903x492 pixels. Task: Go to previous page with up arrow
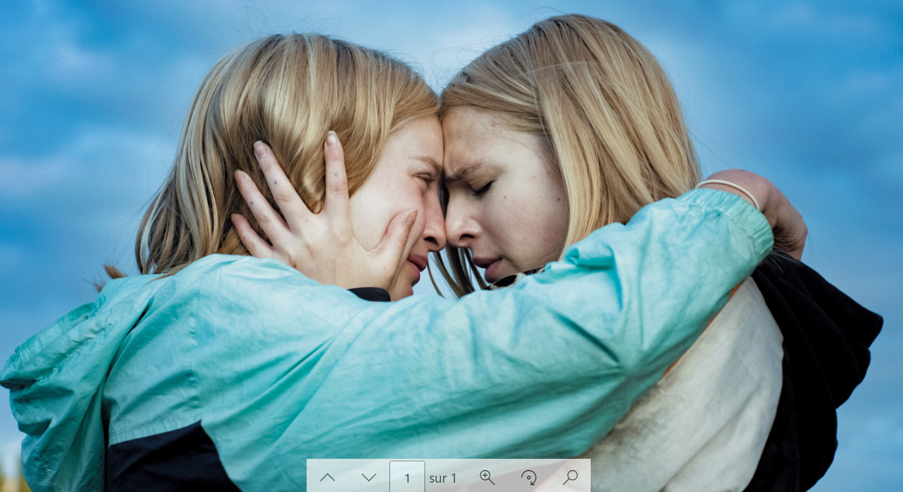pyautogui.click(x=327, y=478)
